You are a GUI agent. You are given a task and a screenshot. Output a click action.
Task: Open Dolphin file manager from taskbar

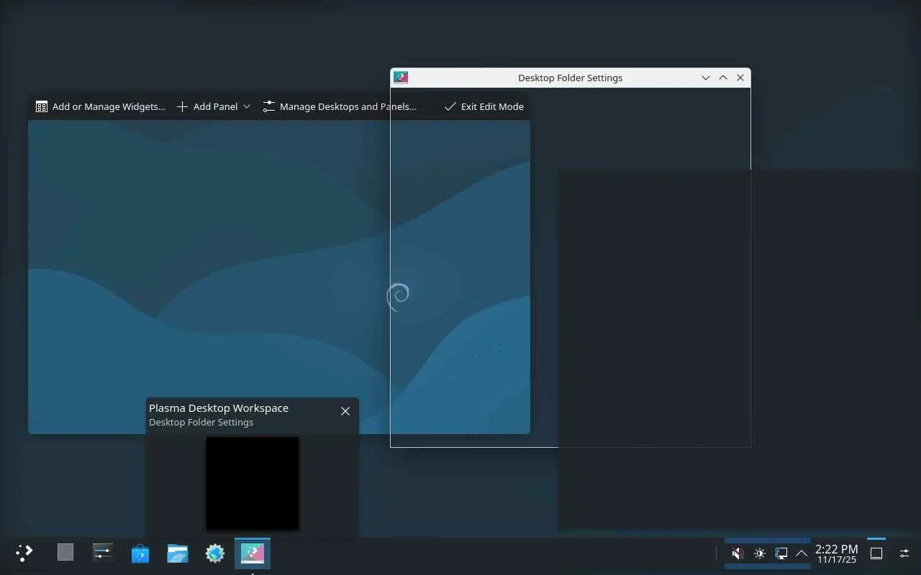178,553
